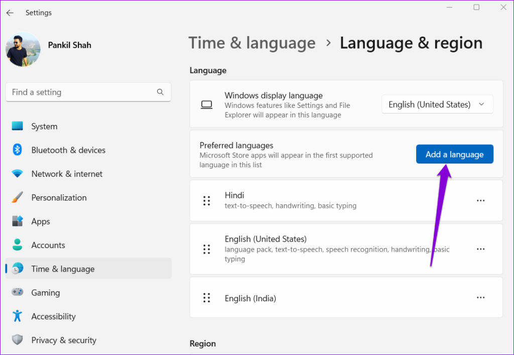Select Personalization in sidebar
The image size is (514, 355).
(x=88, y=198)
